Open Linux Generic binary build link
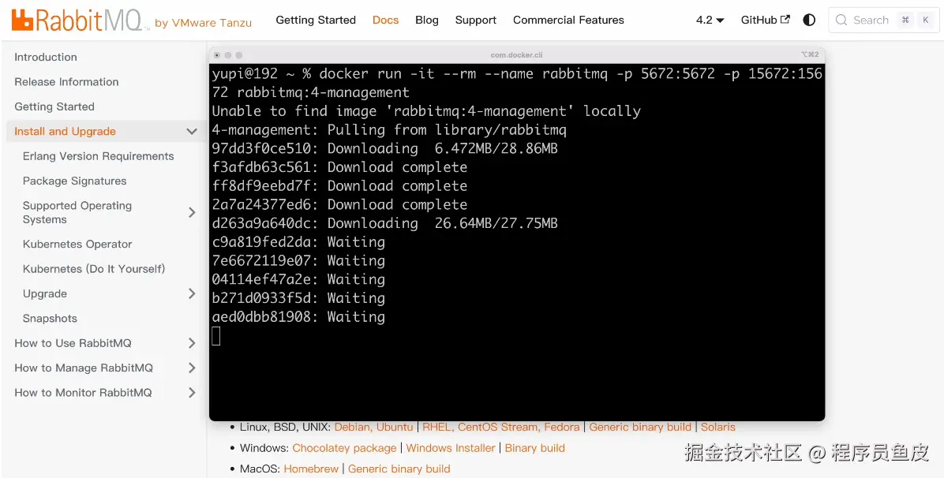Image resolution: width=944 pixels, height=478 pixels. 640,427
